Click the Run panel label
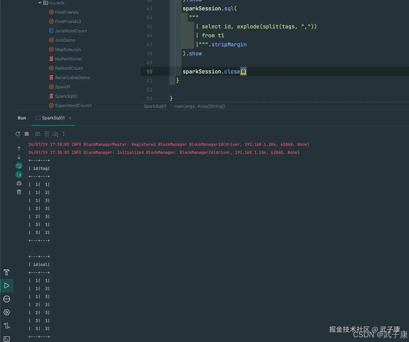Screen dimensions: 409x342 pyautogui.click(x=22, y=118)
